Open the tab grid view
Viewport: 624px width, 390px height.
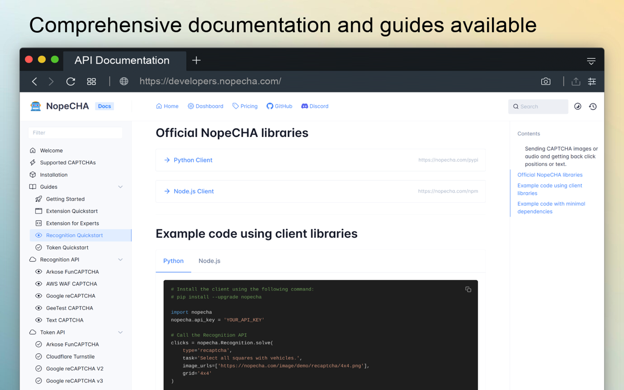pyautogui.click(x=91, y=81)
